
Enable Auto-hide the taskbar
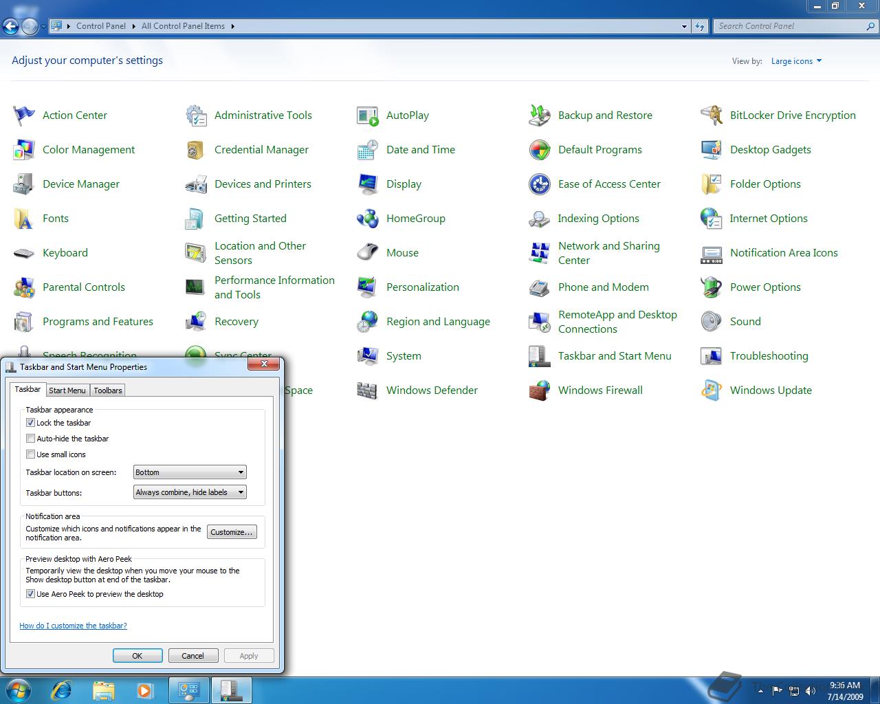coord(30,439)
